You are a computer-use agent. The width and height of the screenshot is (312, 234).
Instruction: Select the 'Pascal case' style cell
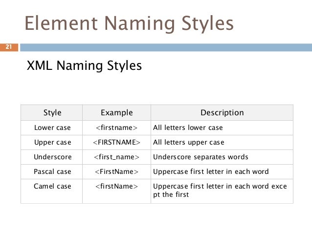51,172
